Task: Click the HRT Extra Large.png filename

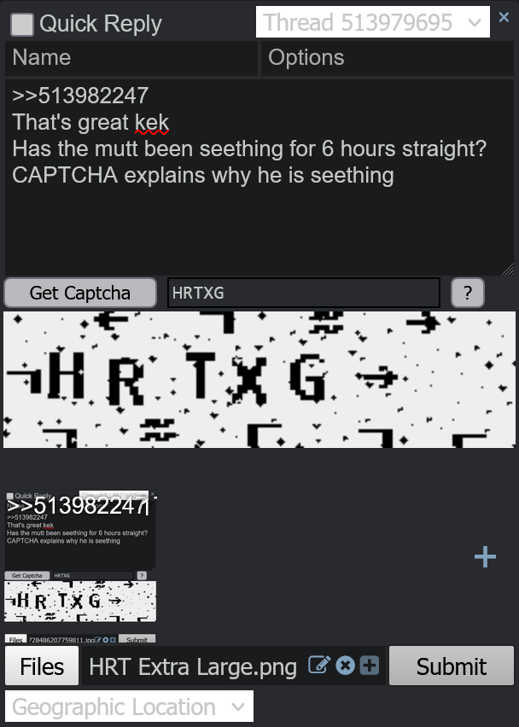Action: coord(193,666)
